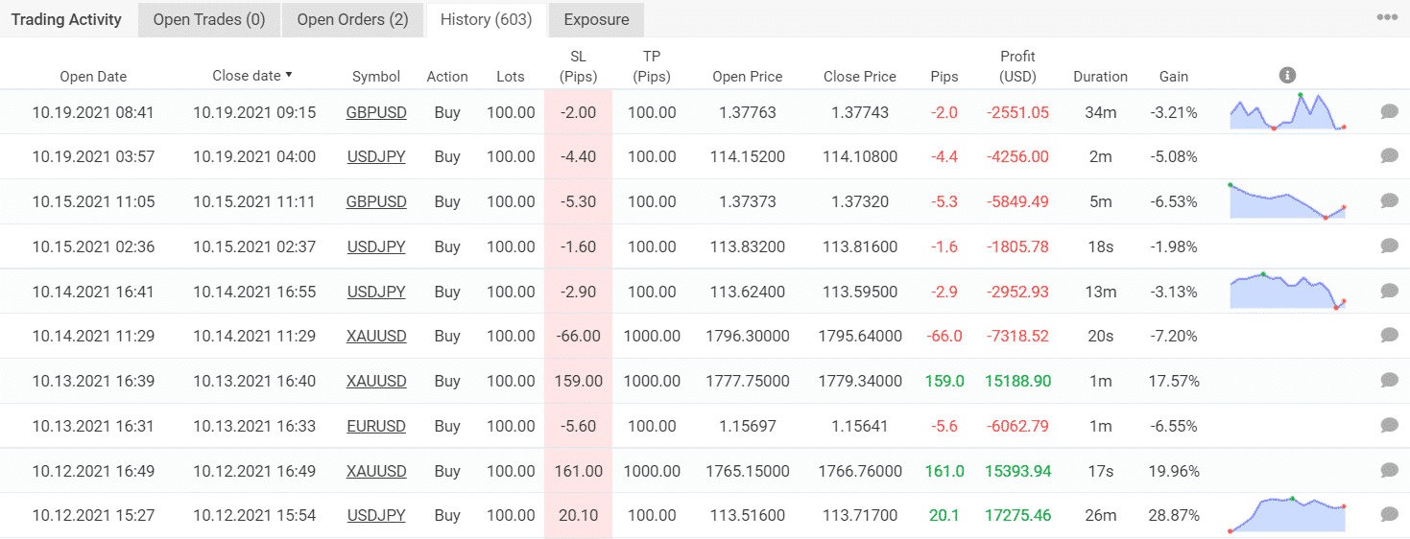View mini chart for GBPUSD 10.15.2021 trade
This screenshot has width=1410, height=539.
tap(1287, 201)
